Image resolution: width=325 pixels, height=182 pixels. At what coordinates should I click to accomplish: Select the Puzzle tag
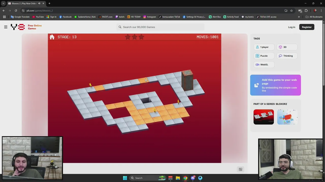click(x=264, y=56)
